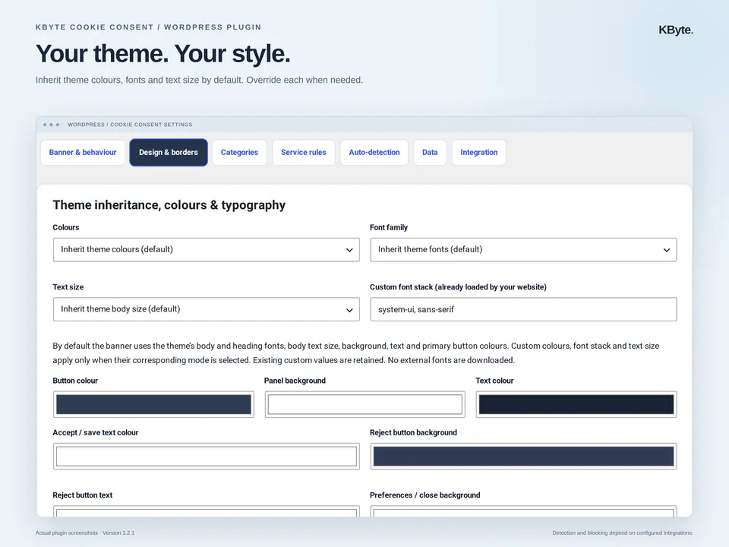Viewport: 729px width, 547px height.
Task: Open the Panel background colour swatch
Action: coord(365,405)
